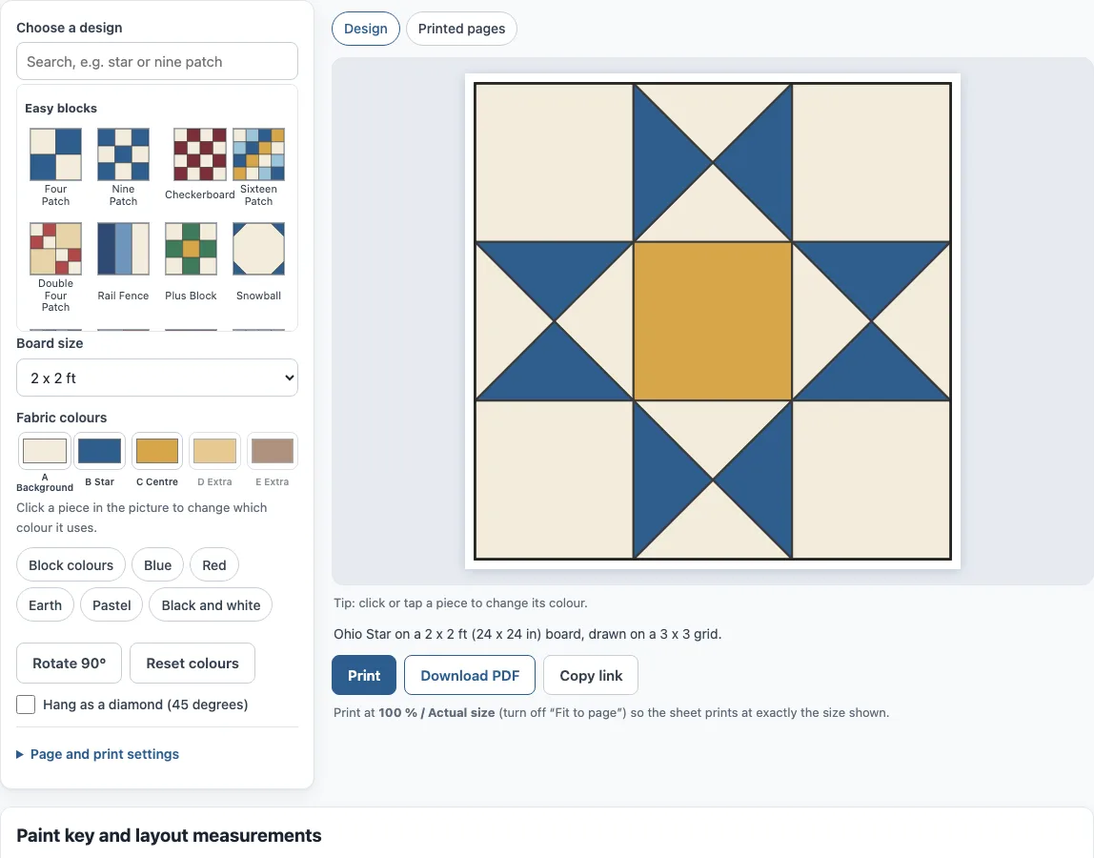Select the Sixteen Patch block design
Viewport: 1094px width, 858px height.
(x=258, y=168)
